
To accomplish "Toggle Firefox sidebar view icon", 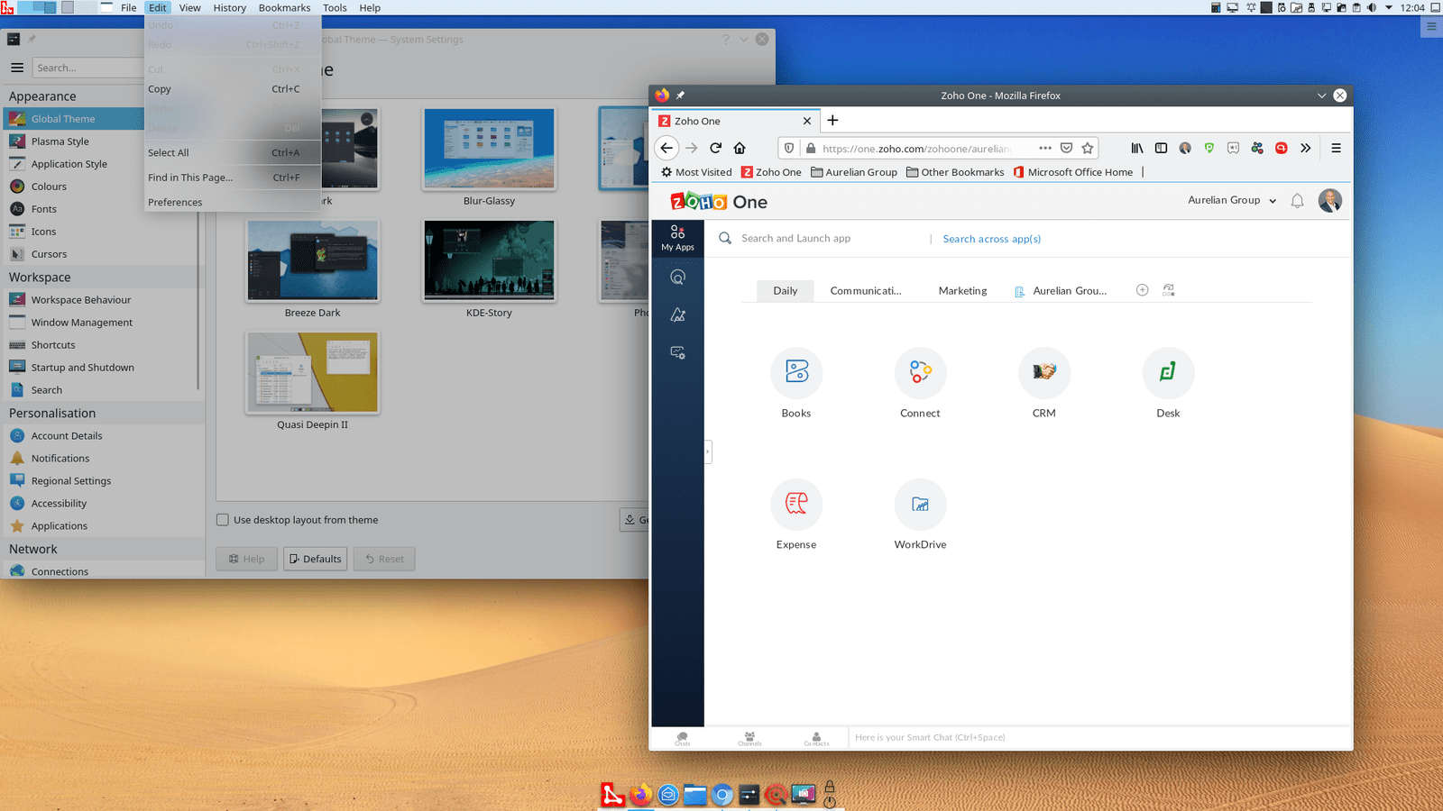I will pyautogui.click(x=1161, y=148).
